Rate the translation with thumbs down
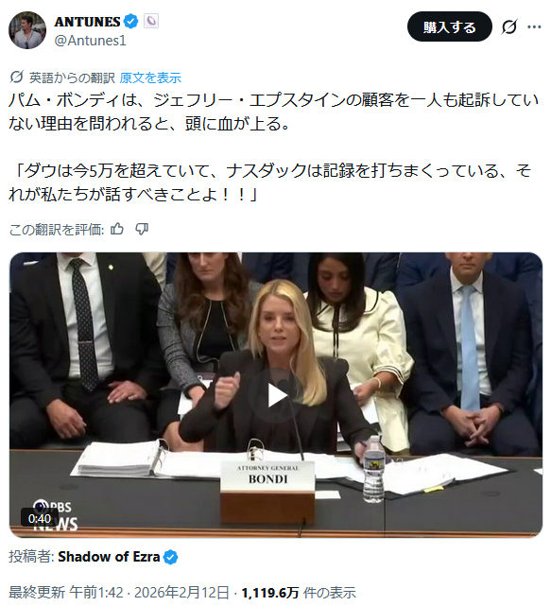Image resolution: width=551 pixels, height=606 pixels. click(142, 229)
